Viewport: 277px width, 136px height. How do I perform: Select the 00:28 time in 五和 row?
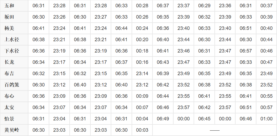coord(142,6)
